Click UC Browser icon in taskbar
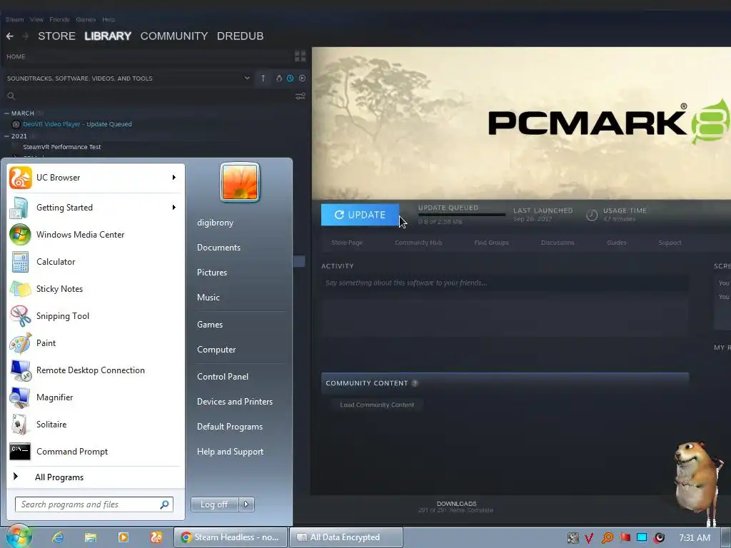Screen dimensions: 731x548 156,537
